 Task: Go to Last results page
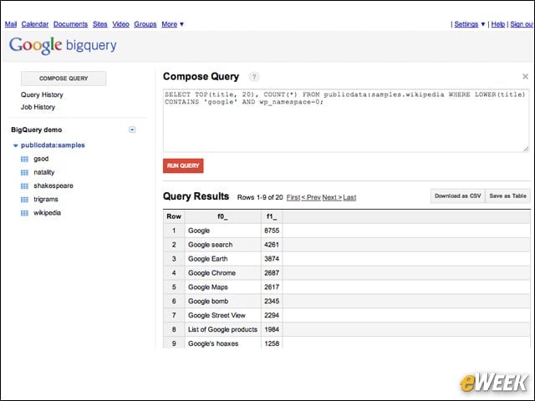(349, 197)
